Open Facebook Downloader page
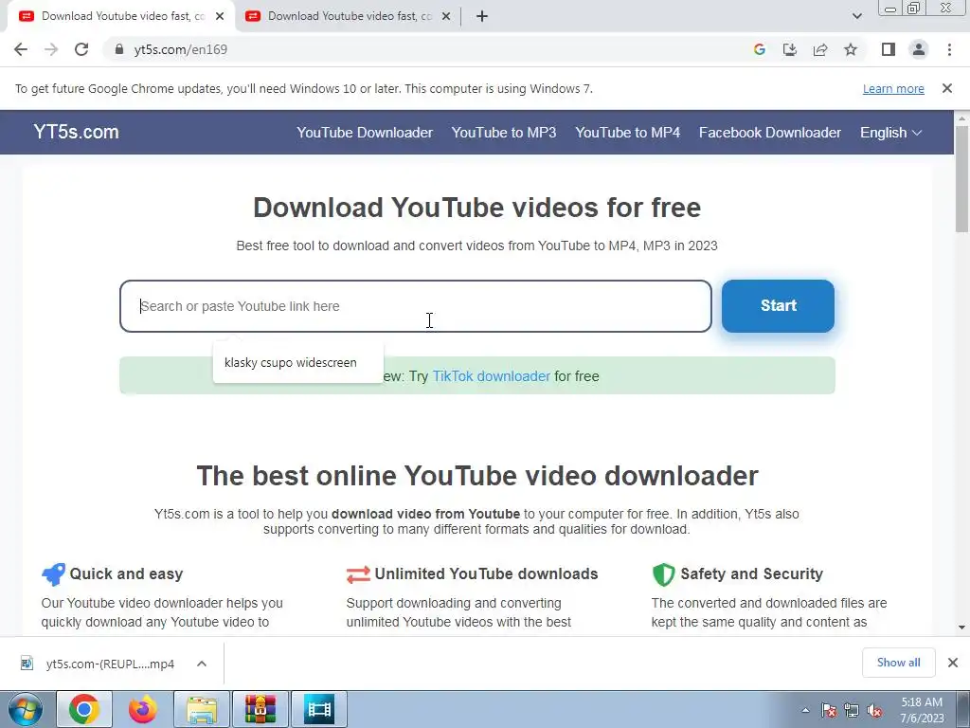Screen dimensions: 970x728 (769, 133)
